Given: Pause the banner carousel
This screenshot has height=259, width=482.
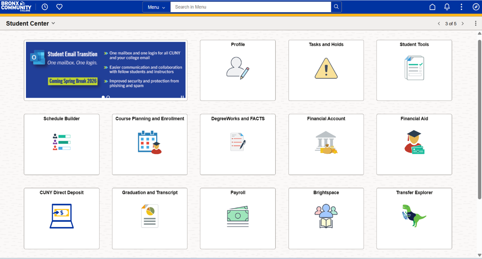Looking at the screenshot, I should 182,97.
